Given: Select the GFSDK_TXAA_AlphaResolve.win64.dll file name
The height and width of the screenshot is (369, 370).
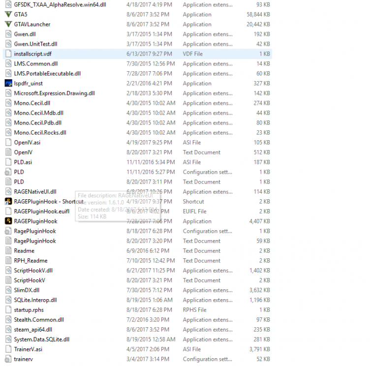Looking at the screenshot, I should click(x=60, y=4).
